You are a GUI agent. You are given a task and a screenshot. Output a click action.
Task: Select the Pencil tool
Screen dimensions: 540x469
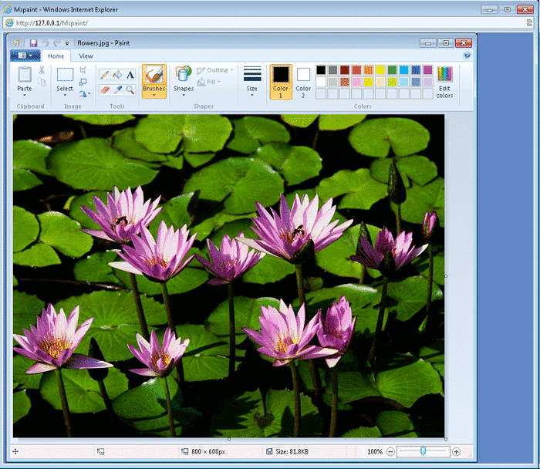104,74
